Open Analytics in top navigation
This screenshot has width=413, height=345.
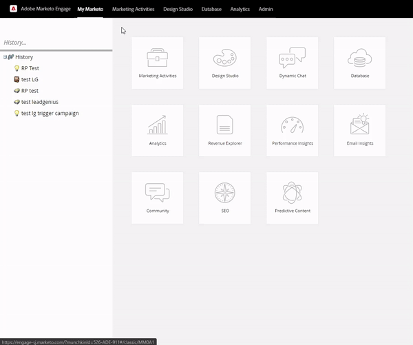pos(240,9)
